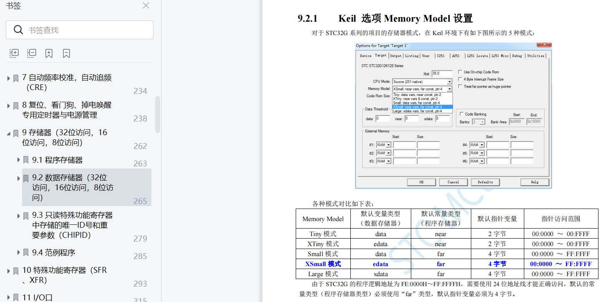Expand chapter 7 自动频率校准 bookmark
606x302 pixels.
pyautogui.click(x=8, y=78)
